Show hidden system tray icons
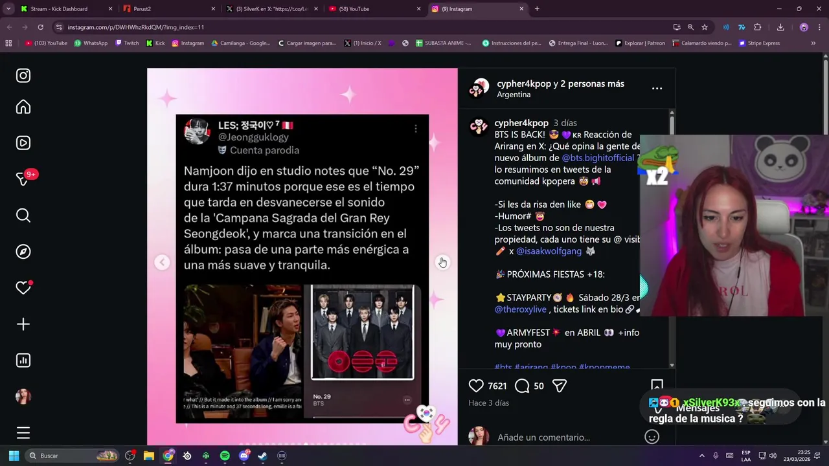829x466 pixels. pos(701,456)
